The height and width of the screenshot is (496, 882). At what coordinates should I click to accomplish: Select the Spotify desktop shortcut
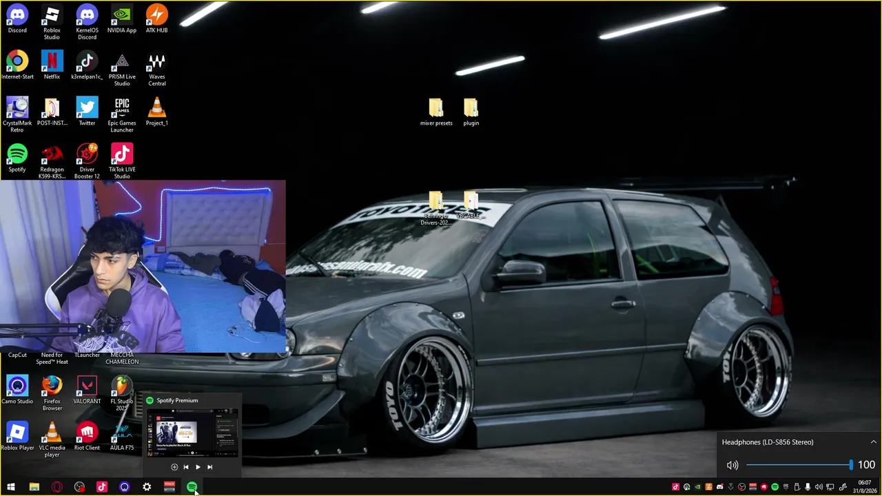(17, 158)
